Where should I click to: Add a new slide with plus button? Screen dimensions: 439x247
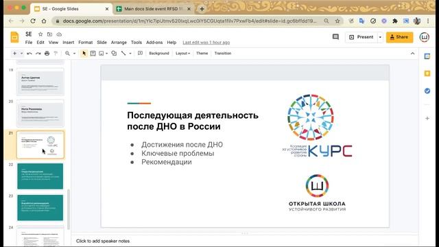pos(14,54)
